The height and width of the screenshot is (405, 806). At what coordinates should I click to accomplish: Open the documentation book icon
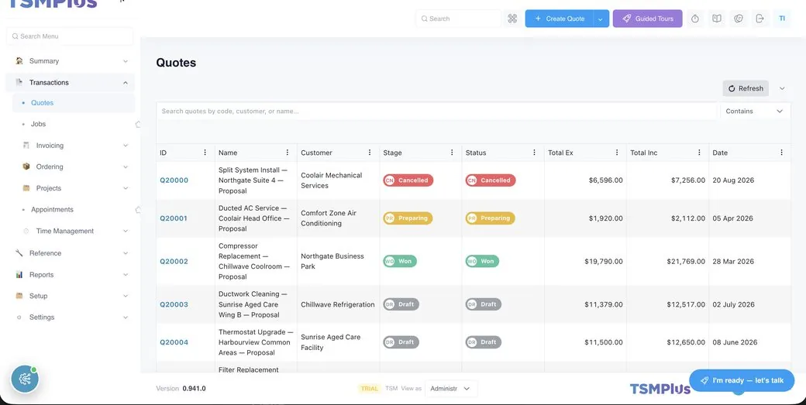pyautogui.click(x=717, y=19)
